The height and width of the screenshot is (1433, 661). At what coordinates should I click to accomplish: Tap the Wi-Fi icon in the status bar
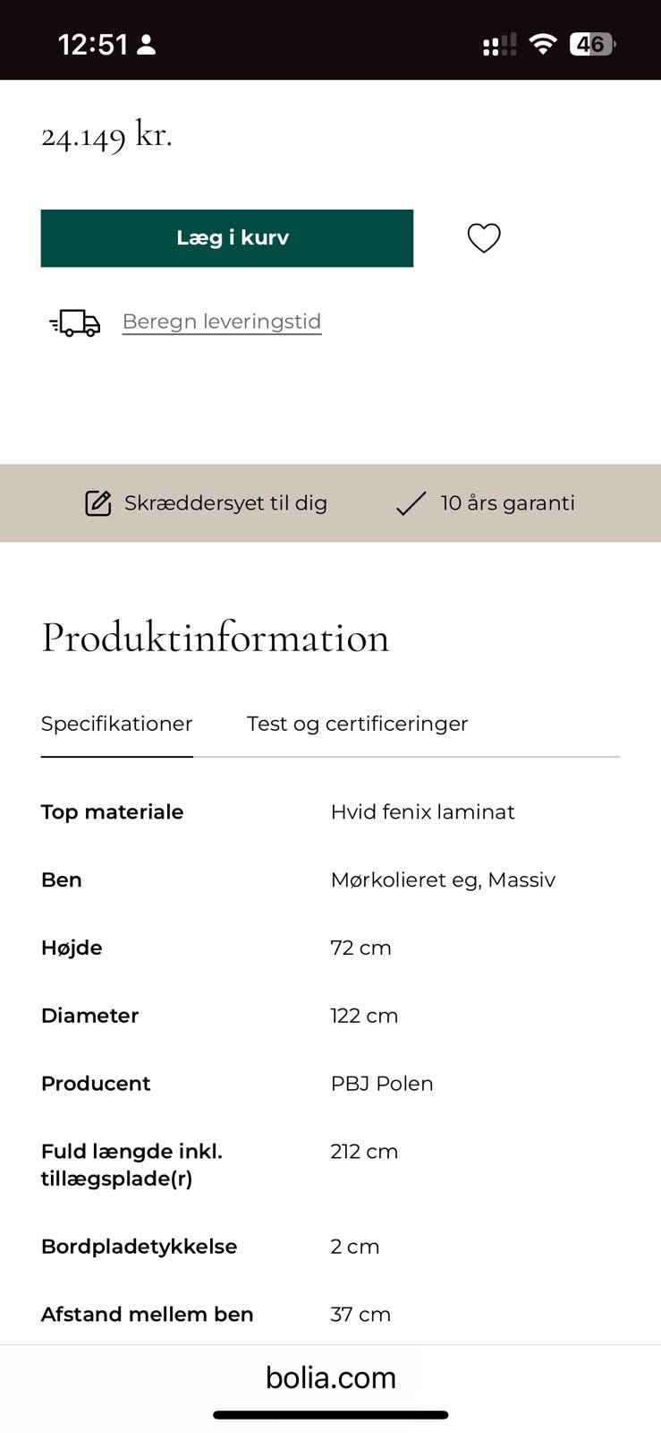tap(543, 43)
